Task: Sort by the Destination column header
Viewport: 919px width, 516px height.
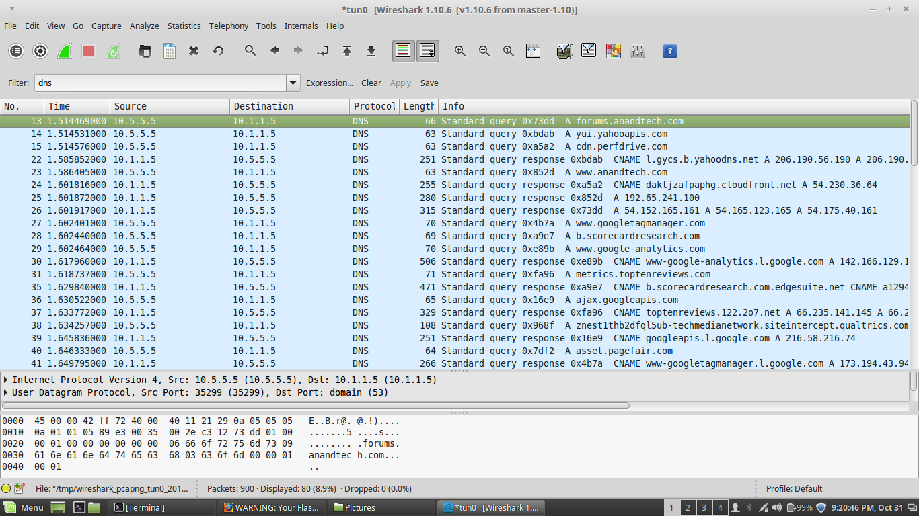Action: point(290,106)
